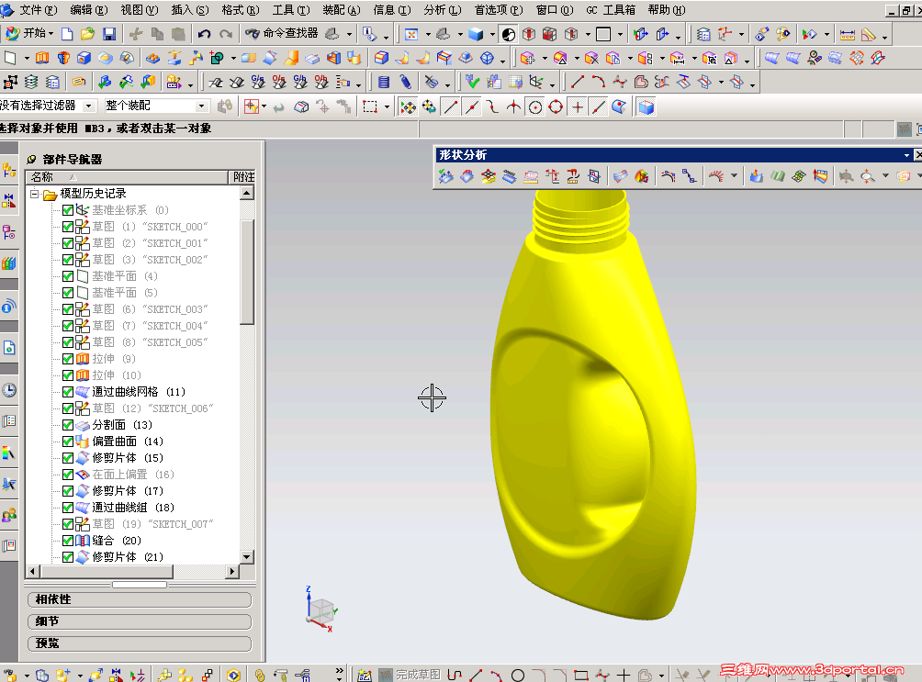The image size is (922, 682).
Task: Collapse the 模型历史记录 tree node
Action: point(35,194)
